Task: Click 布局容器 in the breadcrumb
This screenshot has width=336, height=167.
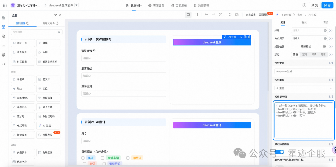Action: tap(286, 15)
